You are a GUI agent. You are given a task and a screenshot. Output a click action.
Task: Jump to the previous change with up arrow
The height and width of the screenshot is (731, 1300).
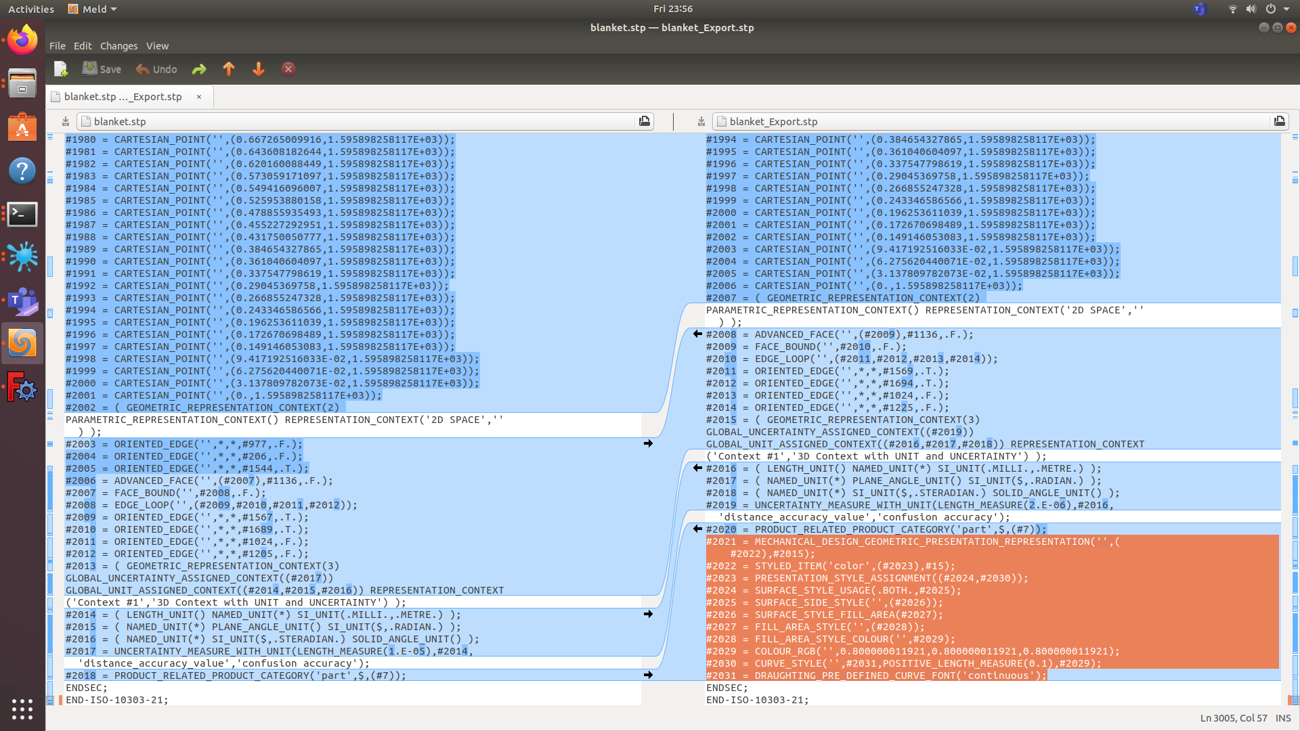(x=229, y=68)
